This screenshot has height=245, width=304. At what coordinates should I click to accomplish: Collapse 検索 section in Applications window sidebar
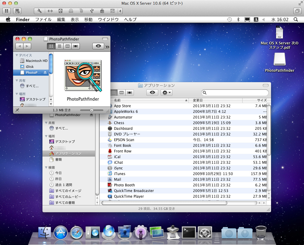coord(46,167)
